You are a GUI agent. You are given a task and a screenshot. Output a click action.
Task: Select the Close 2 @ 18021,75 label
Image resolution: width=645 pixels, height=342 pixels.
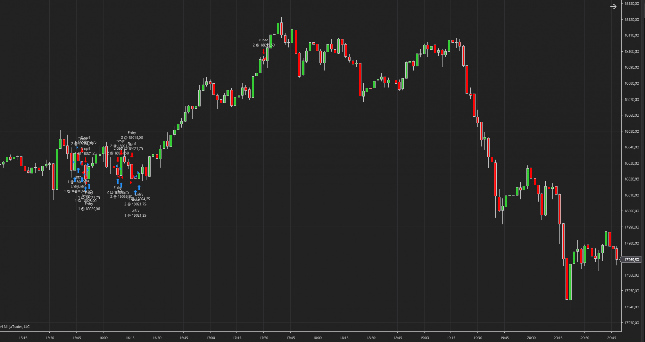point(135,202)
